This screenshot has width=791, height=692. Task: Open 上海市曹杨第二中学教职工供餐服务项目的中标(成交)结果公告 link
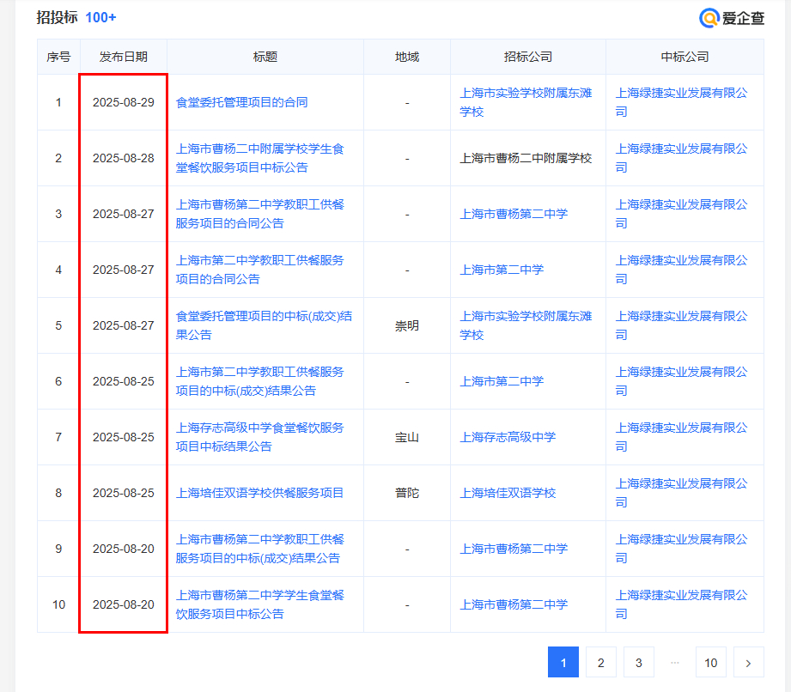coord(259,549)
